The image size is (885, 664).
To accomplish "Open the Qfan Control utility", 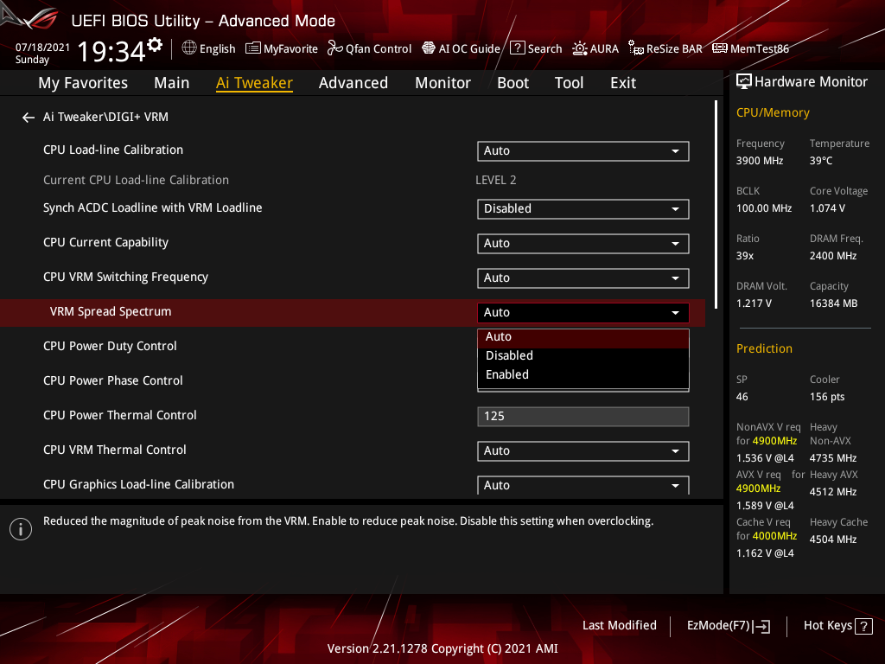I will (x=369, y=48).
